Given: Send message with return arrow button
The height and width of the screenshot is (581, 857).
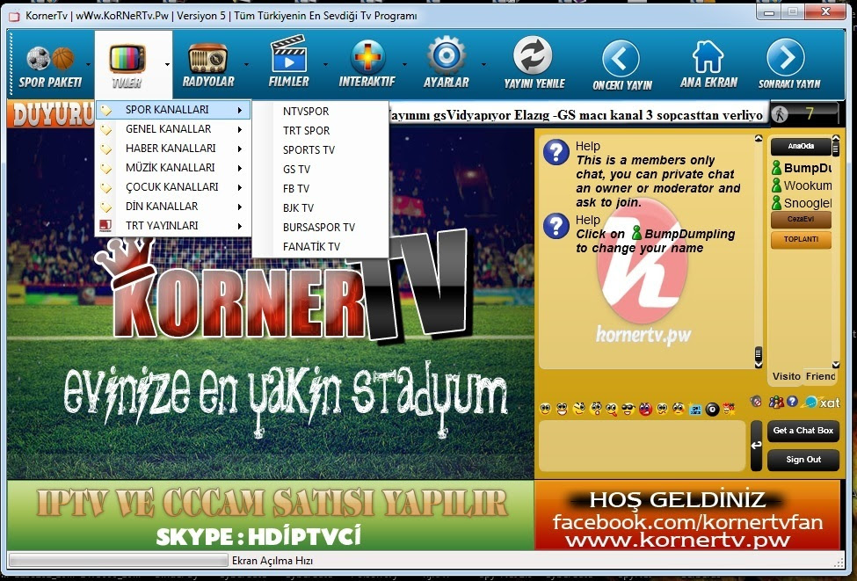Looking at the screenshot, I should tap(756, 446).
